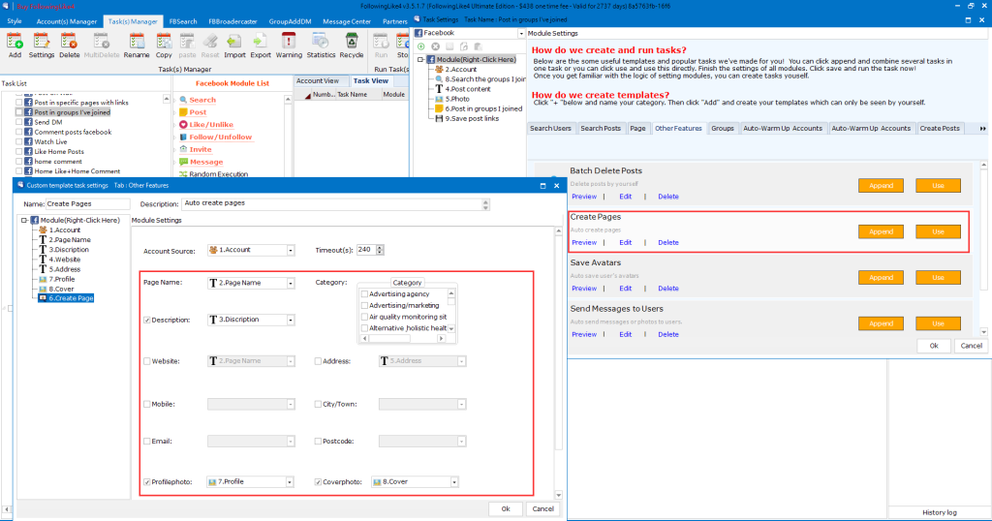Click the Run task icon
This screenshot has height=521, width=992.
pyautogui.click(x=381, y=46)
